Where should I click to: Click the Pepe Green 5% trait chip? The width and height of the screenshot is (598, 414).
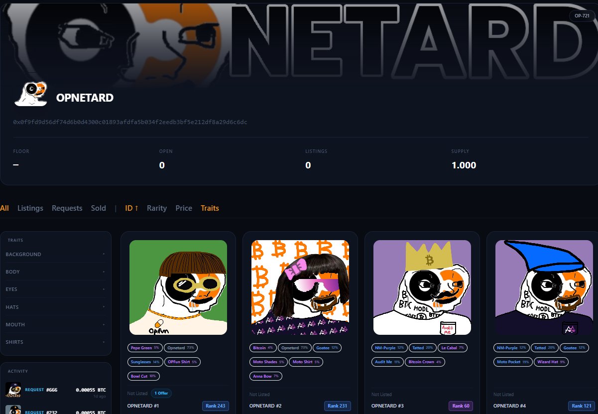(145, 348)
